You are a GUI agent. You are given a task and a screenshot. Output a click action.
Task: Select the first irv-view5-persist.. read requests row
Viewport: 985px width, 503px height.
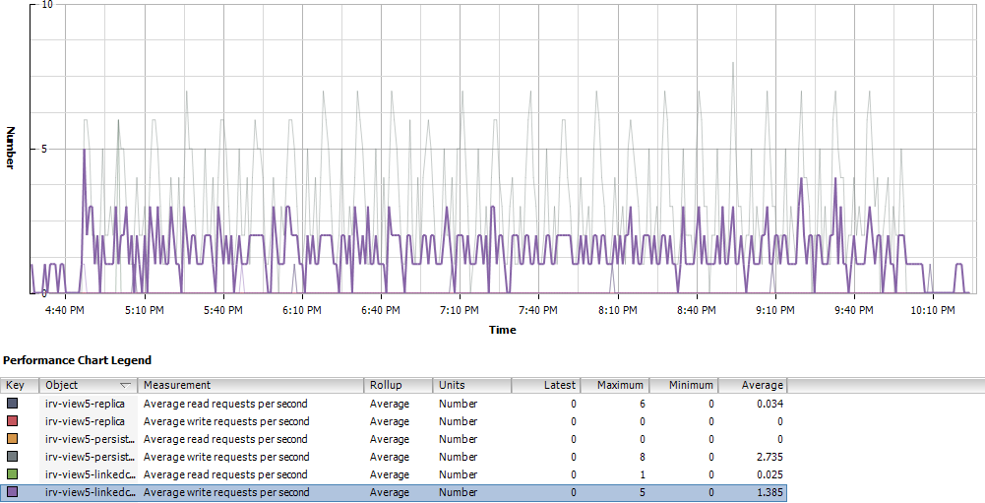pos(394,439)
